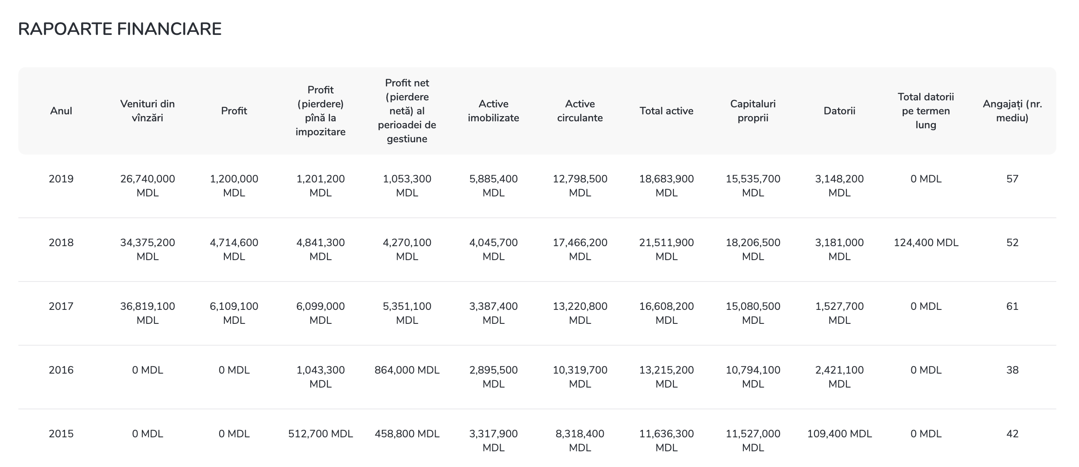Click the 2016 year cell
Screen dimensions: 1079x467
pos(61,370)
